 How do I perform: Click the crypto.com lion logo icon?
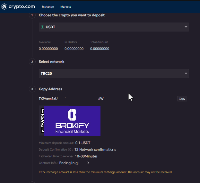coord(4,6)
